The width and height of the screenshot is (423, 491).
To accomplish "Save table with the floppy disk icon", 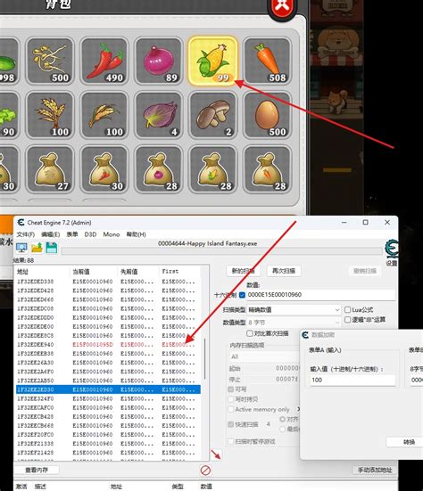I will [52, 248].
